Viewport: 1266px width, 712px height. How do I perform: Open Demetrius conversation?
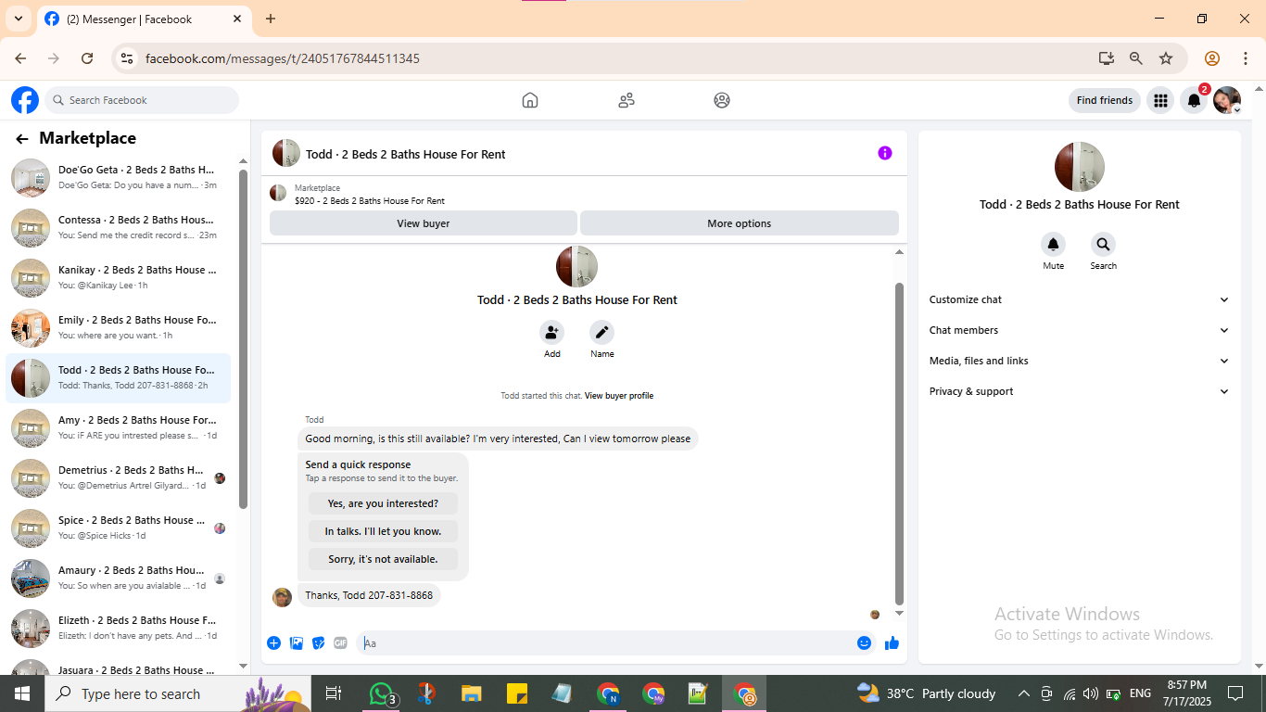tap(118, 477)
